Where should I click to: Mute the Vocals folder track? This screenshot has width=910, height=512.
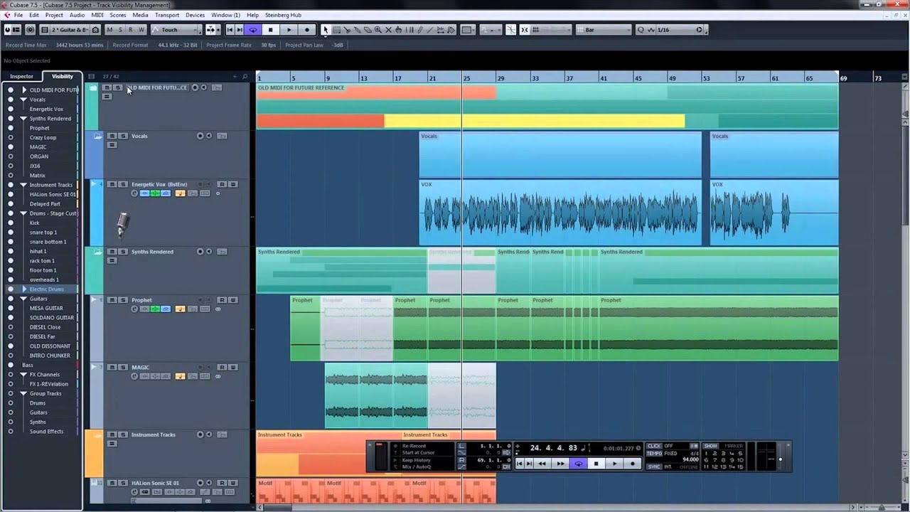click(112, 136)
